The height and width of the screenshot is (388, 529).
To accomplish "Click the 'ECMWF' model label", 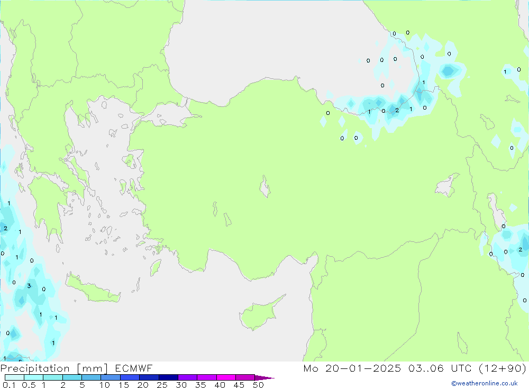I will coord(134,368).
